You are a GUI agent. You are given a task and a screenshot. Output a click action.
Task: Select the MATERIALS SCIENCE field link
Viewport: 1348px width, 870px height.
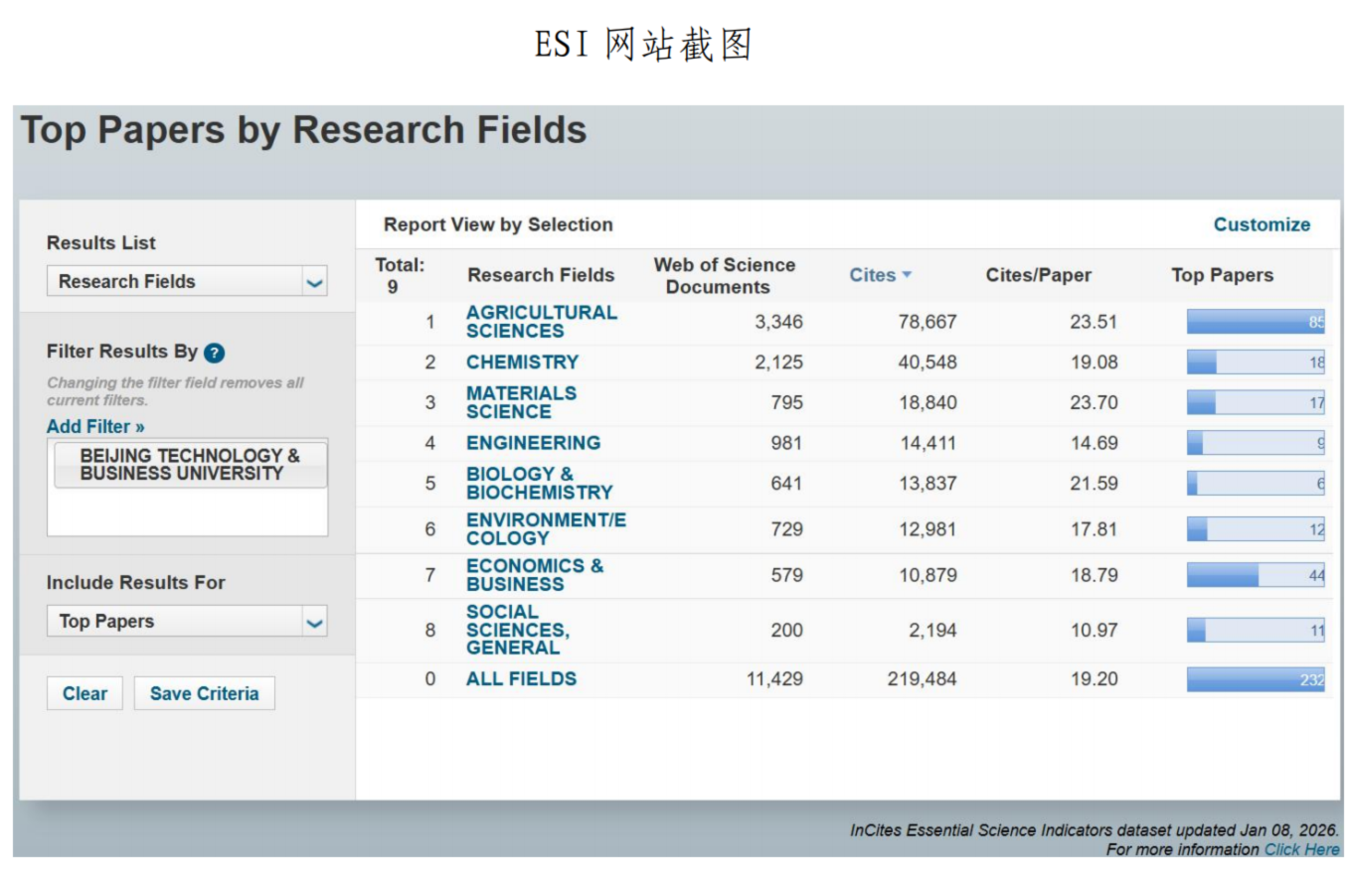coord(521,402)
